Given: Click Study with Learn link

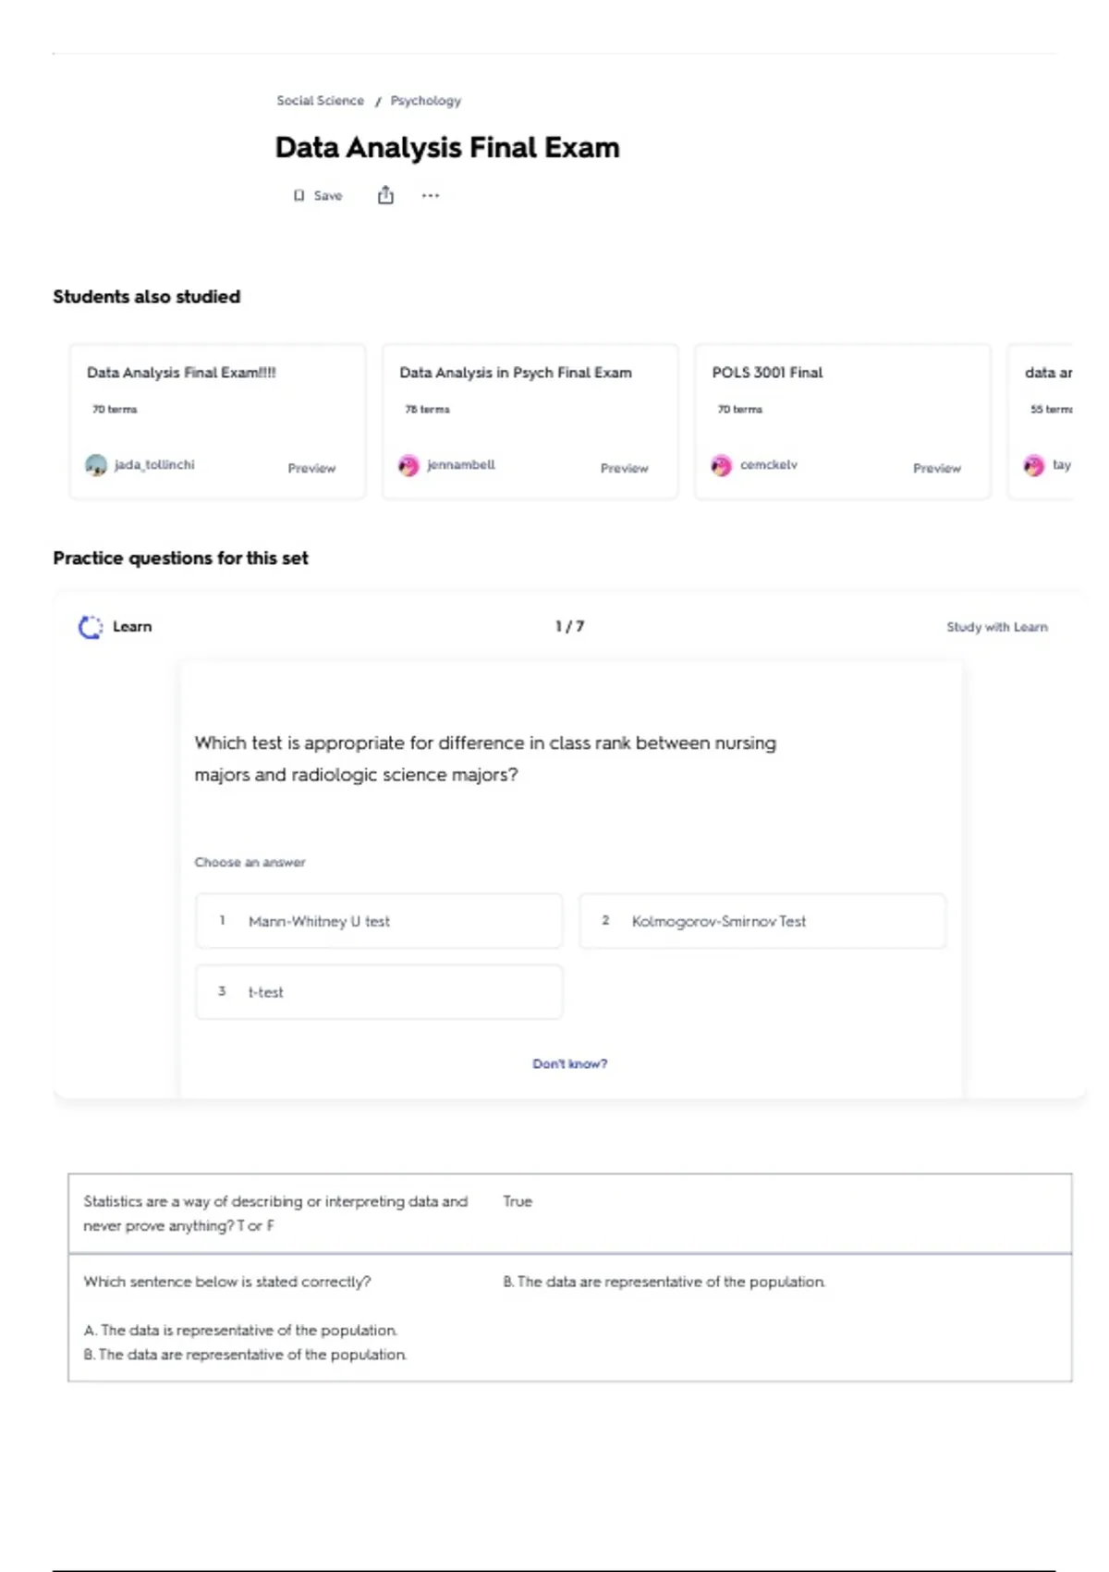Looking at the screenshot, I should point(996,627).
